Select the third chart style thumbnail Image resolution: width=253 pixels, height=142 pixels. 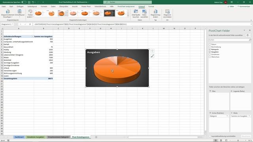pyautogui.click(x=63, y=13)
